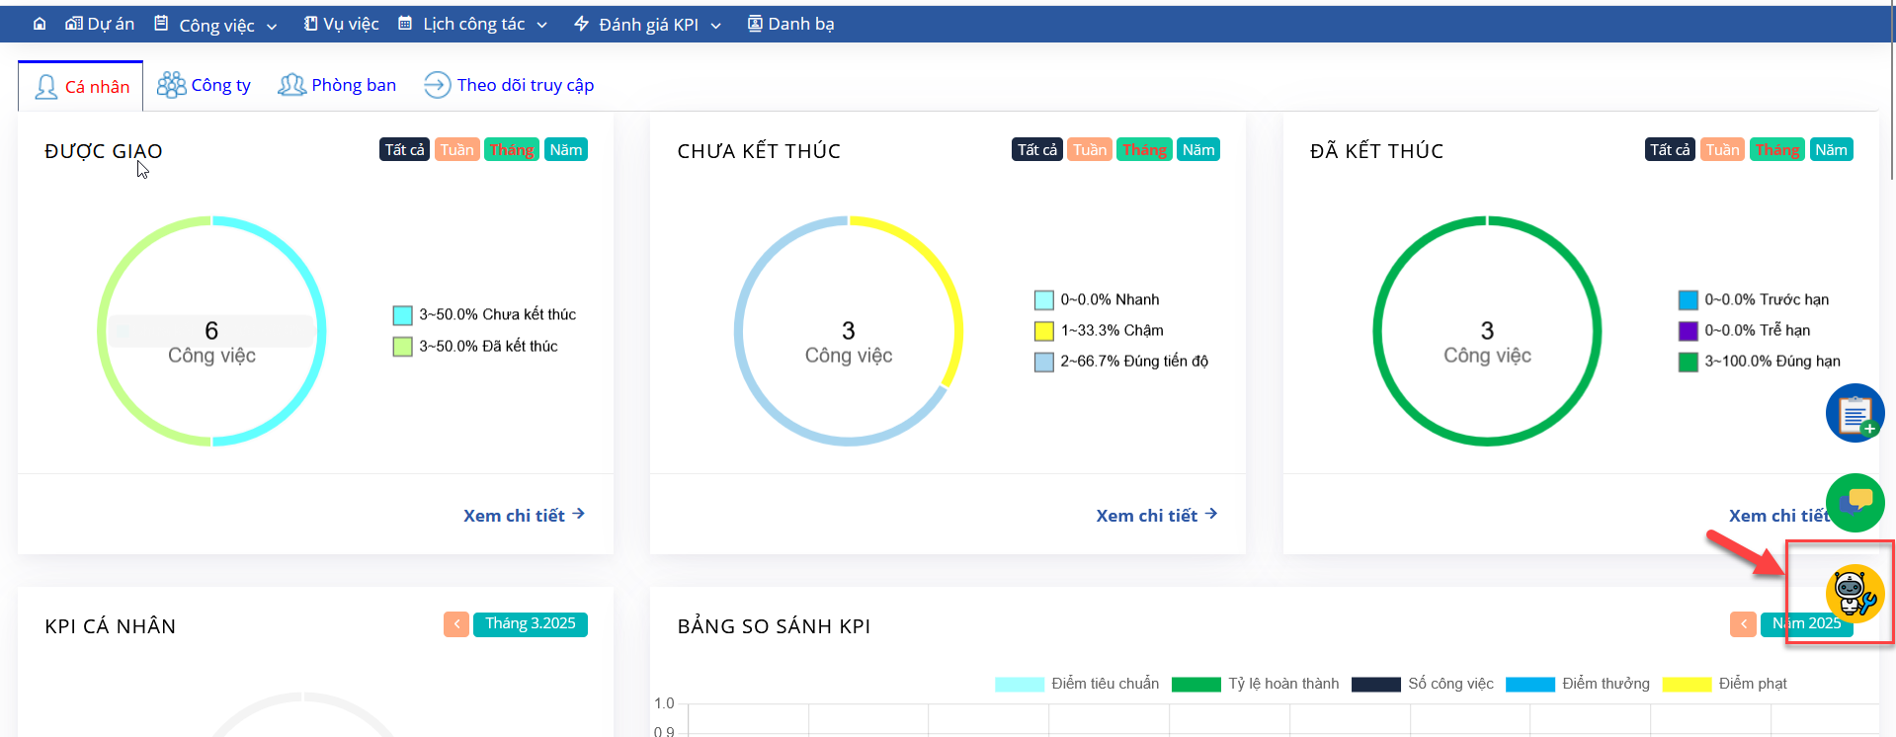This screenshot has height=737, width=1896.
Task: Toggle Điểm tiêu chuẩn chart legend
Action: 1077,684
